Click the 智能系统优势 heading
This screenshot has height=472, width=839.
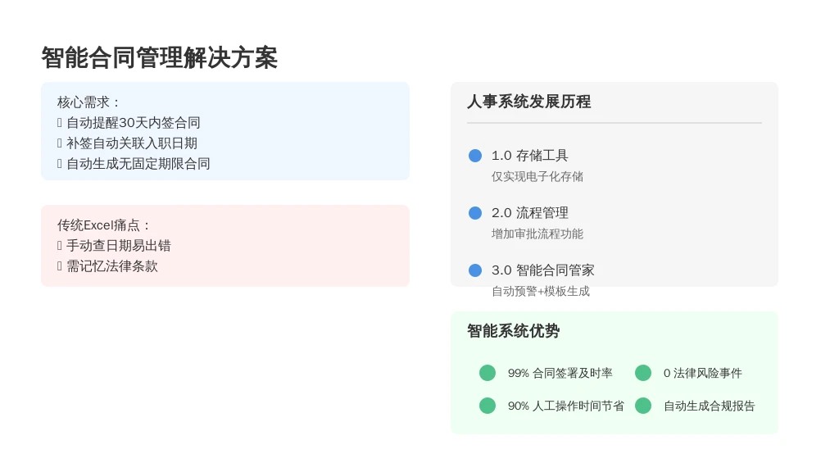pos(513,331)
